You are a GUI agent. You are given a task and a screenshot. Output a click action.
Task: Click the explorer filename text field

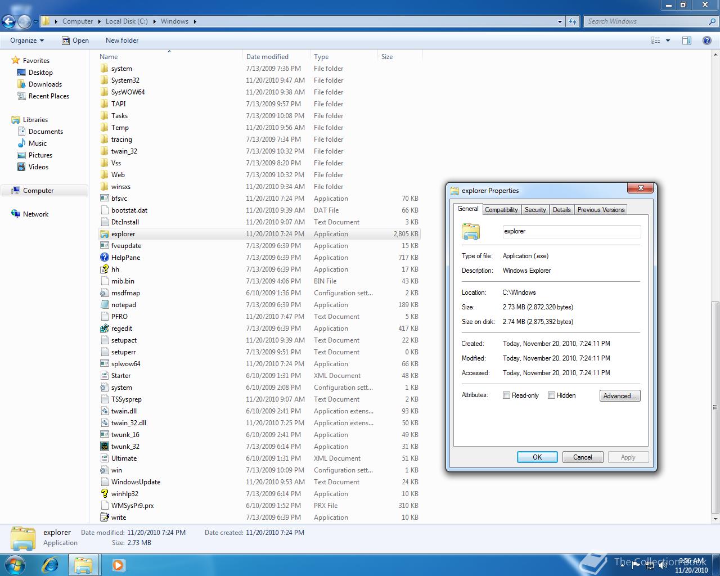click(x=571, y=232)
